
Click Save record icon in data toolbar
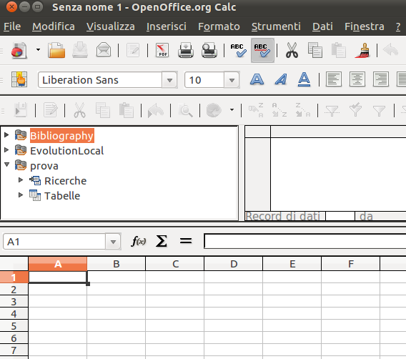tap(21, 110)
